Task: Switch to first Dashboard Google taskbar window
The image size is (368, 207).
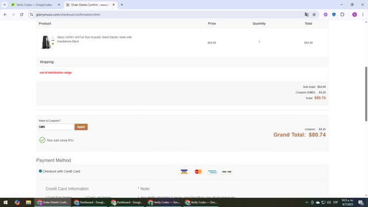Action: click(x=90, y=202)
